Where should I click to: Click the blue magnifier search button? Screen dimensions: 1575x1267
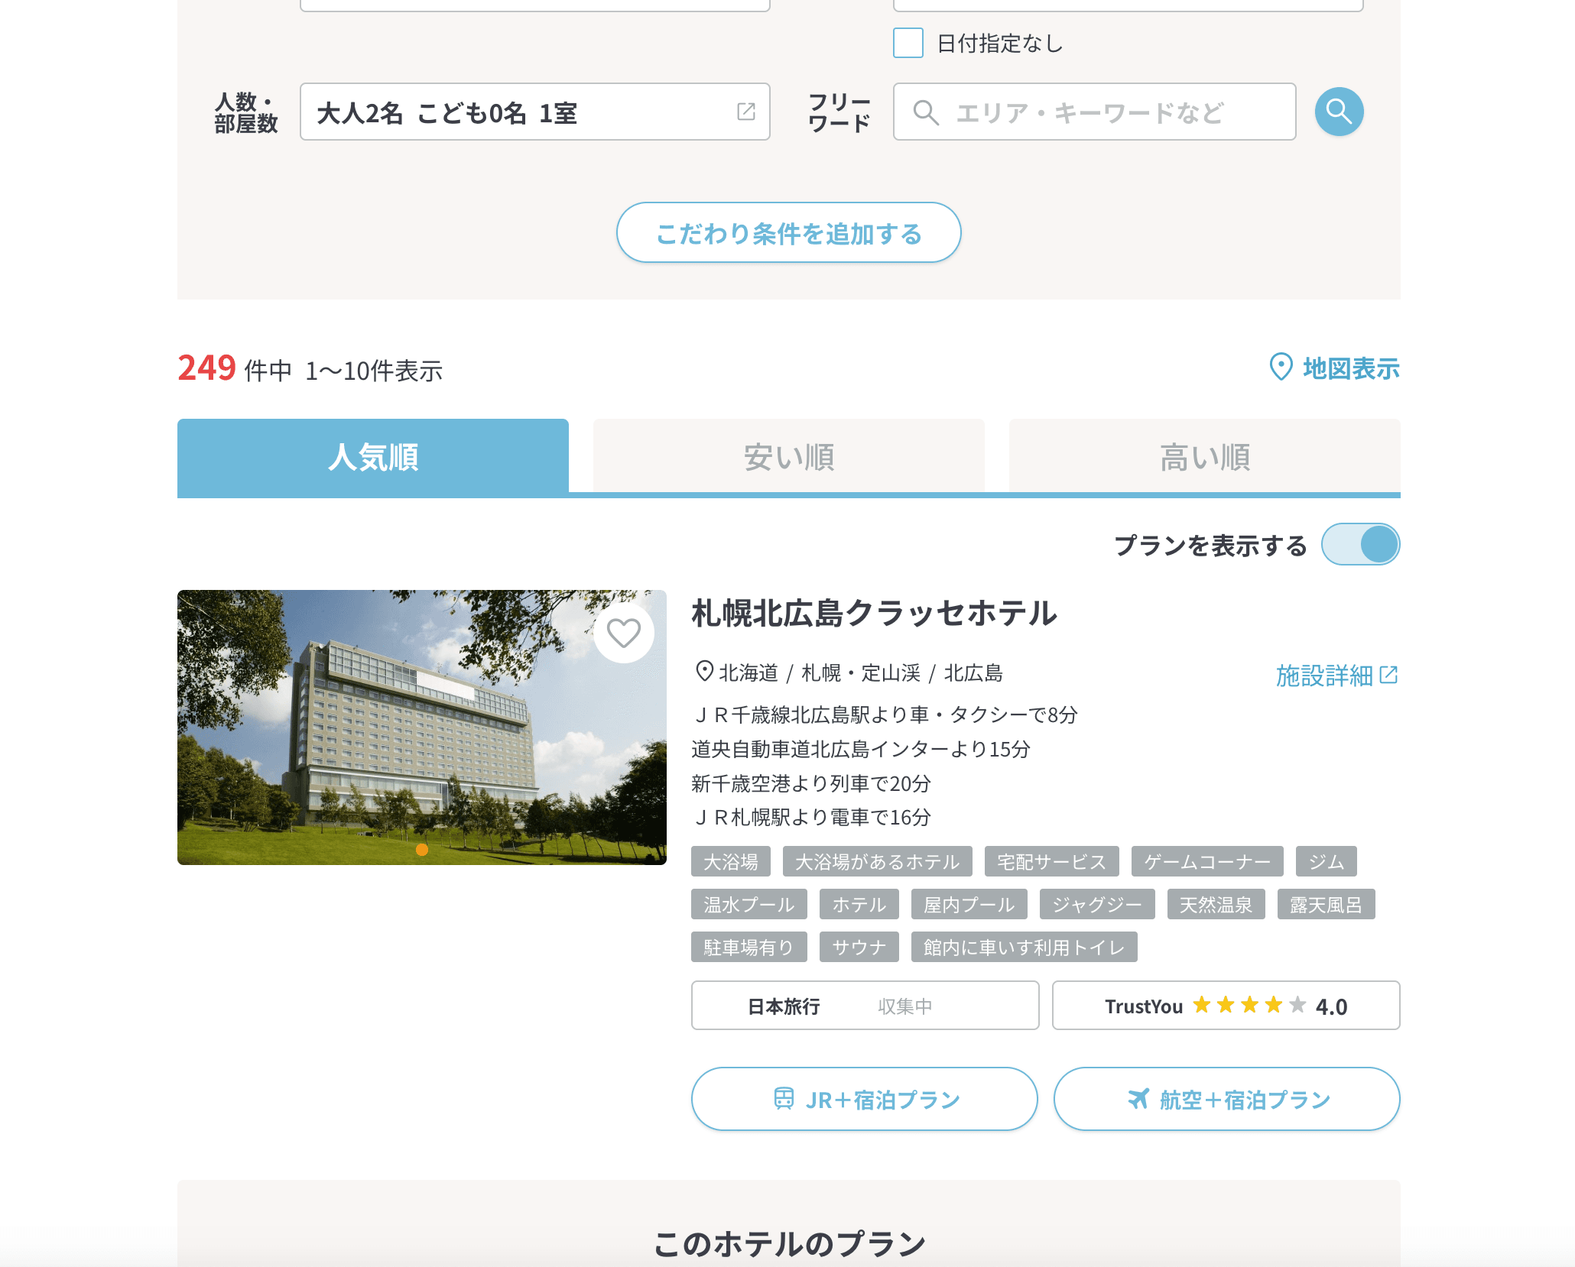(x=1339, y=112)
